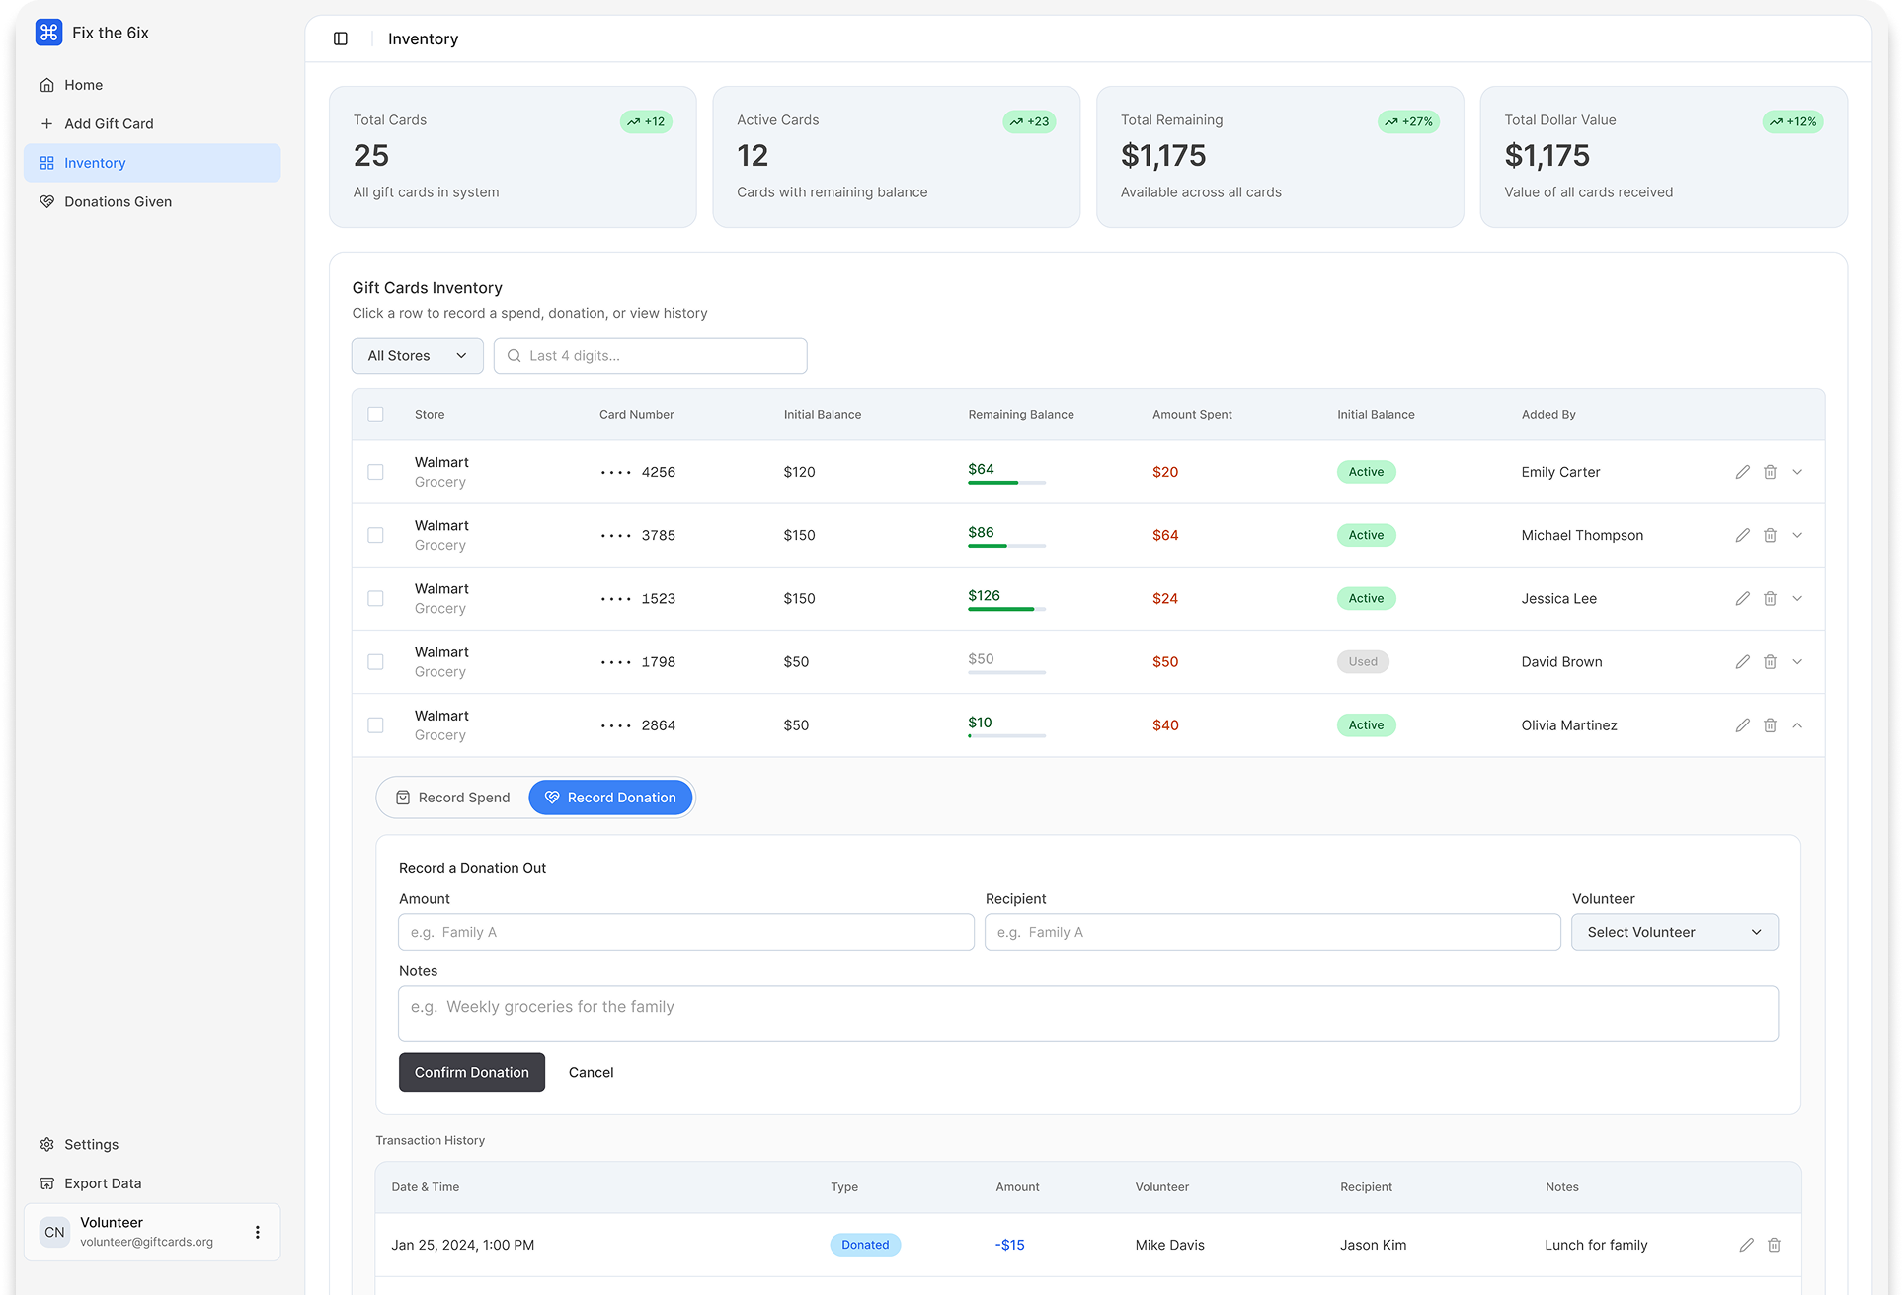Edit the Emily Carter card with the pencil icon
This screenshot has height=1295, width=1904.
pyautogui.click(x=1742, y=472)
